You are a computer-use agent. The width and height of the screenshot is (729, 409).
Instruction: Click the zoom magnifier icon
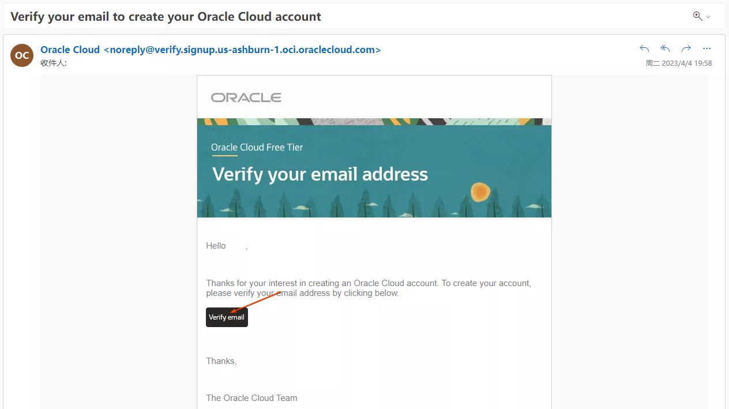pos(697,16)
